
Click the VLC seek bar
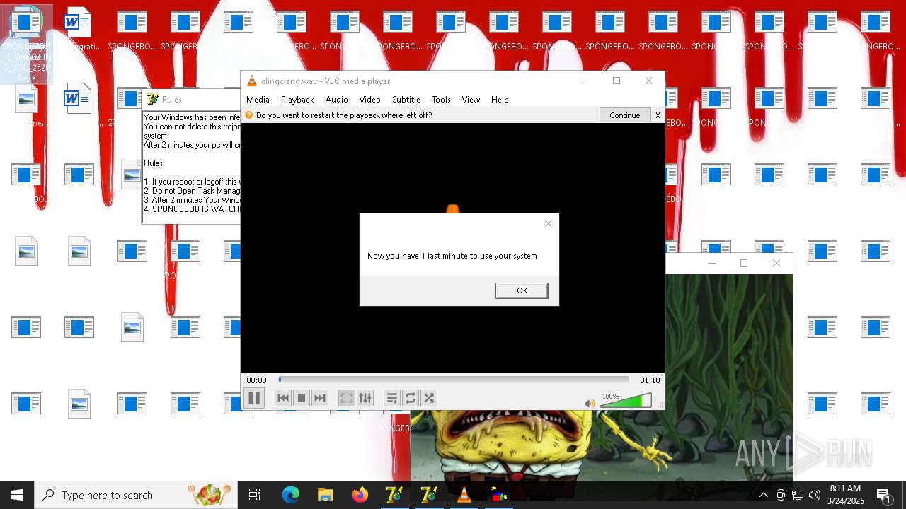tap(454, 380)
